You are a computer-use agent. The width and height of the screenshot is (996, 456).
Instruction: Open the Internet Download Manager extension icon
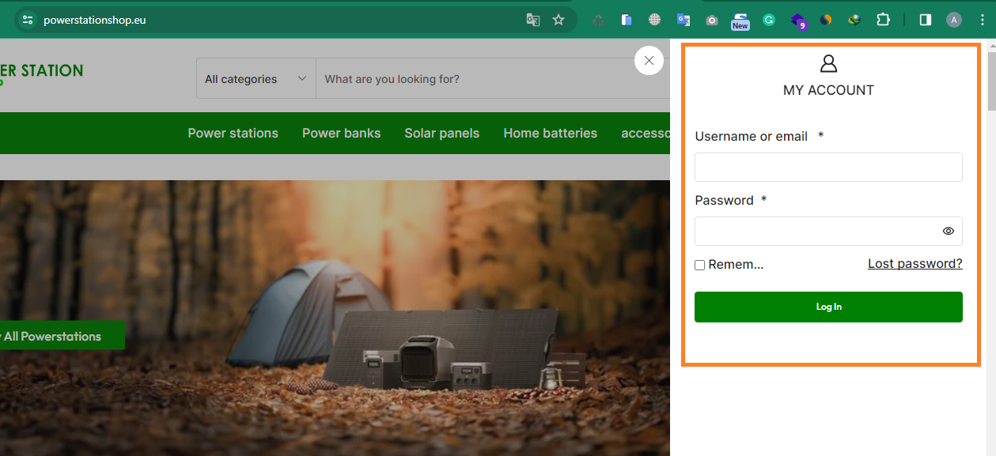point(854,20)
